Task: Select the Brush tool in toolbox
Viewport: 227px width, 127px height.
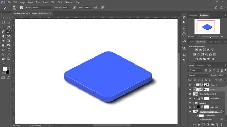Action: pyautogui.click(x=9, y=32)
